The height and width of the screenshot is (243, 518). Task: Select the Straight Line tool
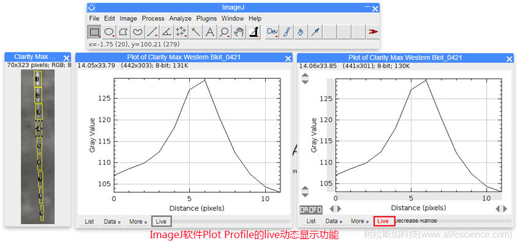coord(152,32)
